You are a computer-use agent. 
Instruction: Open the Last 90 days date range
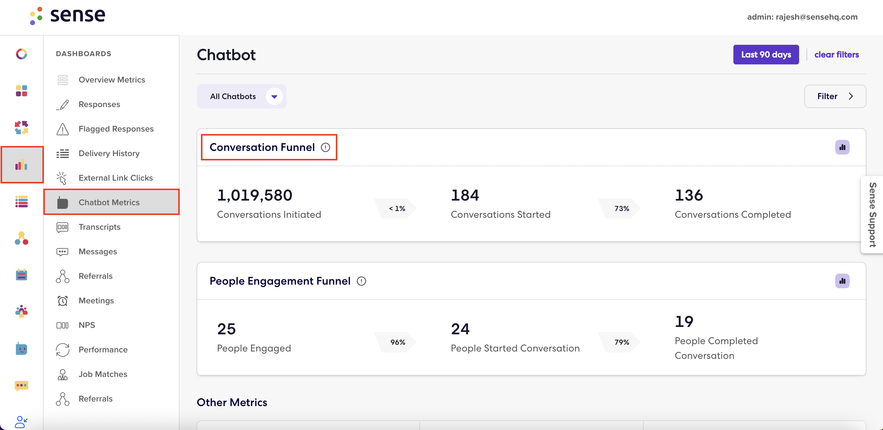pyautogui.click(x=766, y=55)
